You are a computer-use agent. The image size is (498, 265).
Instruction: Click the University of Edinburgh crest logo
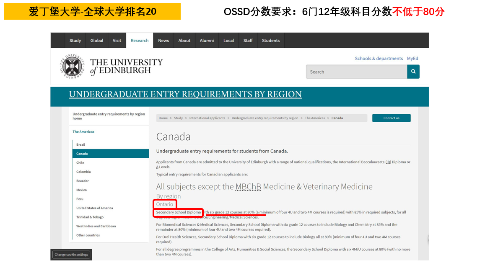[x=72, y=66]
